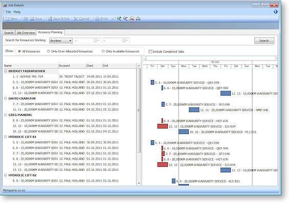Open the Print dropdown arrow

[113, 19]
